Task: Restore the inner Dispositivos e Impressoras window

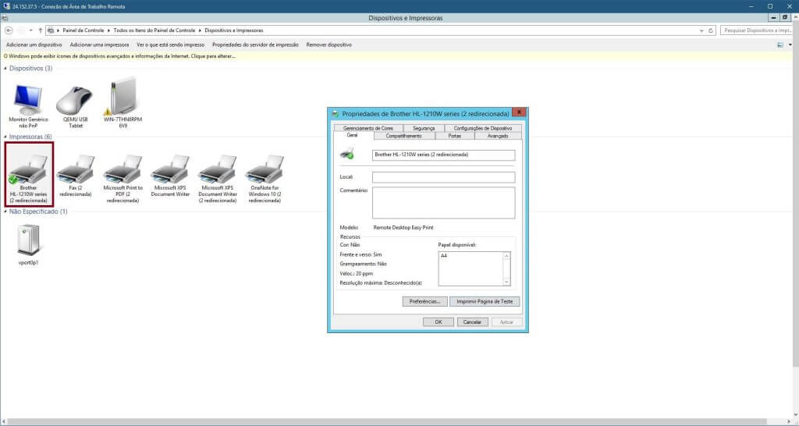Action: [x=785, y=18]
